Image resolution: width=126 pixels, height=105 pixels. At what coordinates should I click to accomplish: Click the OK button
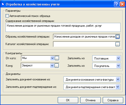point(68,100)
